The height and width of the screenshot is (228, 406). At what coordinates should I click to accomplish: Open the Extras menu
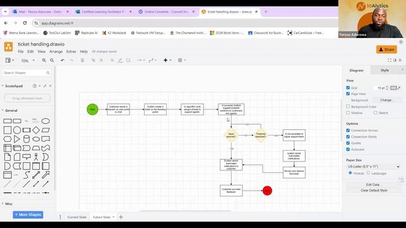pyautogui.click(x=71, y=51)
